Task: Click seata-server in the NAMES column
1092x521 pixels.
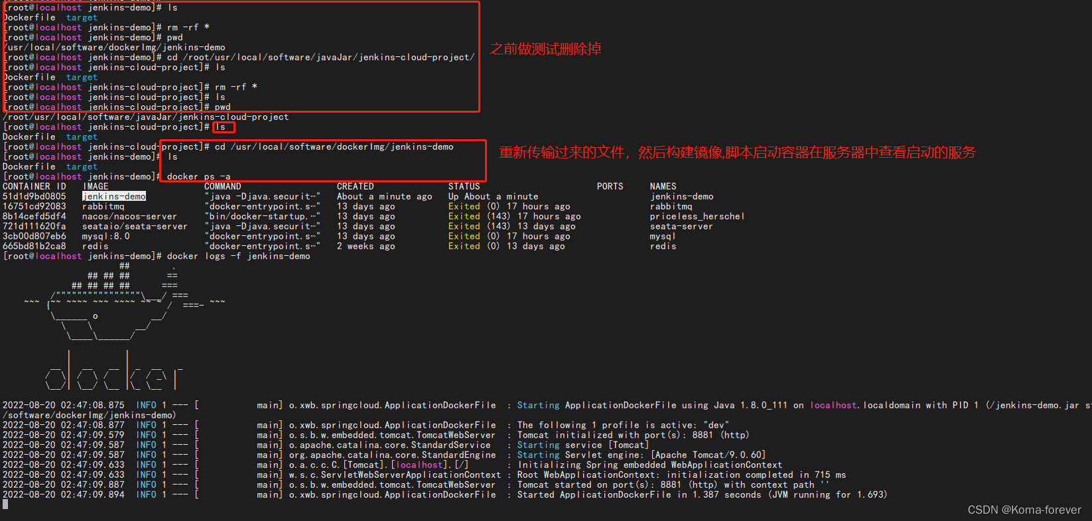Action: 681,226
